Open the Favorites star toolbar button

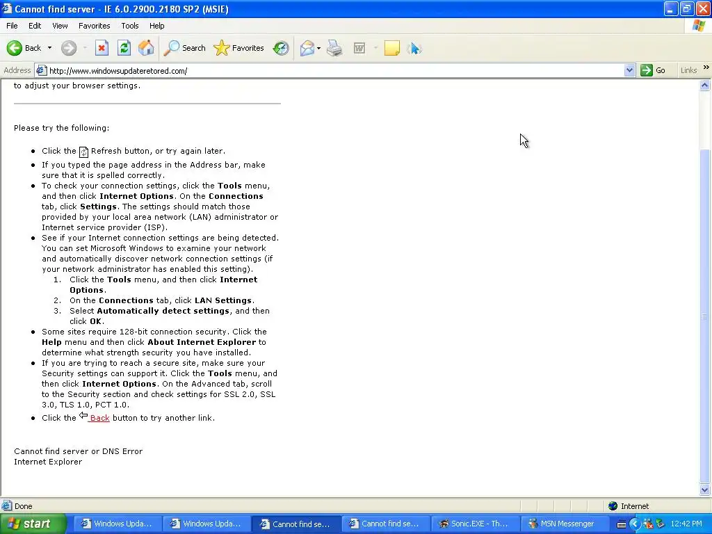[239, 48]
